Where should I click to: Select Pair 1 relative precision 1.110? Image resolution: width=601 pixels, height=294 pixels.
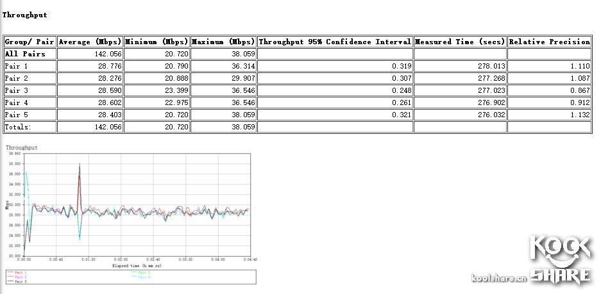(x=580, y=66)
